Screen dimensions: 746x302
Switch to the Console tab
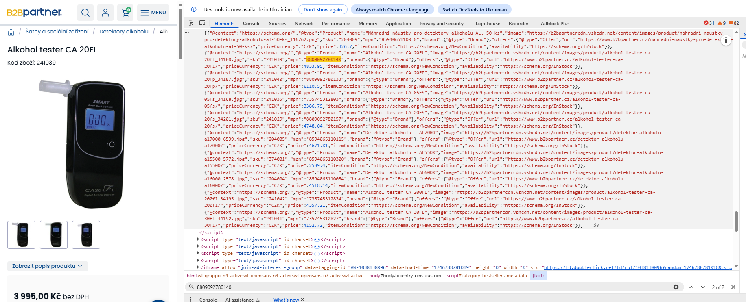coord(252,24)
